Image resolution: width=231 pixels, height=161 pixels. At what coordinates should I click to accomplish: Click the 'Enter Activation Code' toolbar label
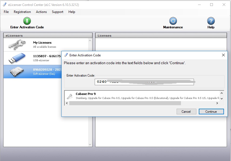pyautogui.click(x=27, y=27)
